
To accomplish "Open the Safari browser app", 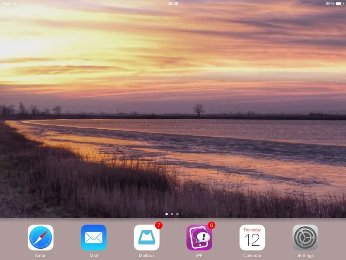I will (x=41, y=237).
